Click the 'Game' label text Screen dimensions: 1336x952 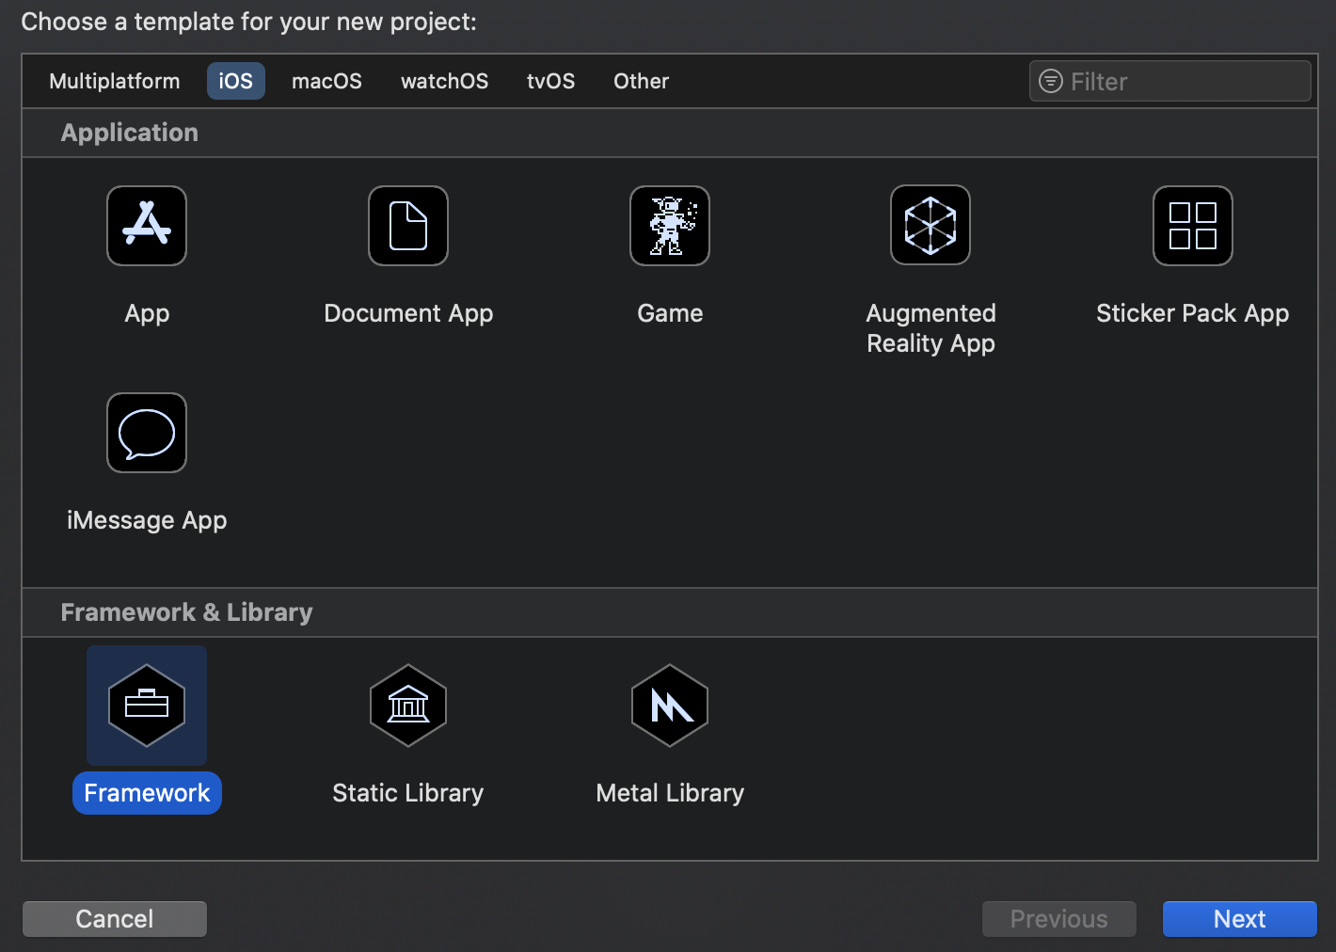pos(670,313)
